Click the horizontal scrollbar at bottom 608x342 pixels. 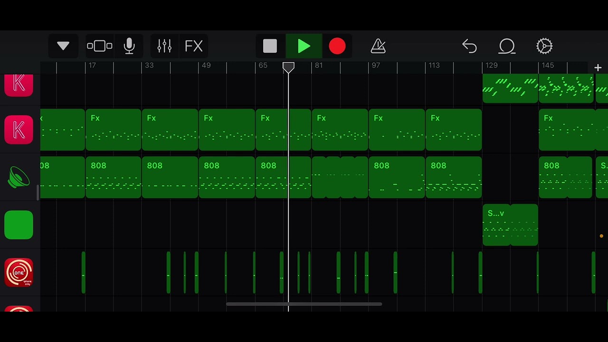(x=304, y=304)
